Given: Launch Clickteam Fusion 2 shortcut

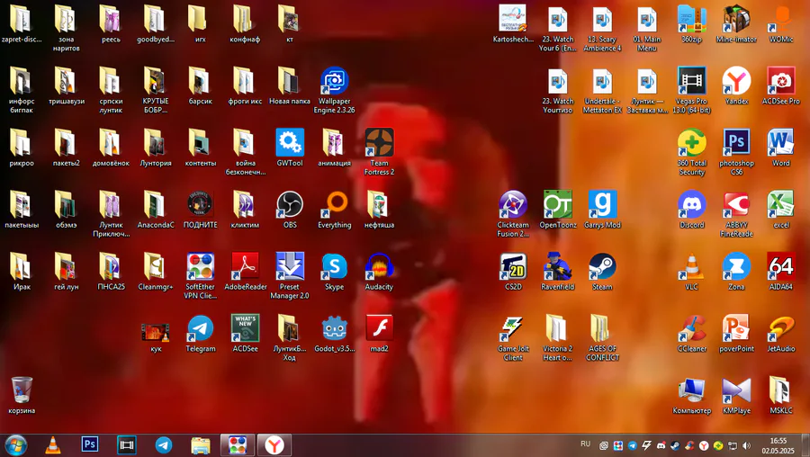Looking at the screenshot, I should click(x=513, y=204).
